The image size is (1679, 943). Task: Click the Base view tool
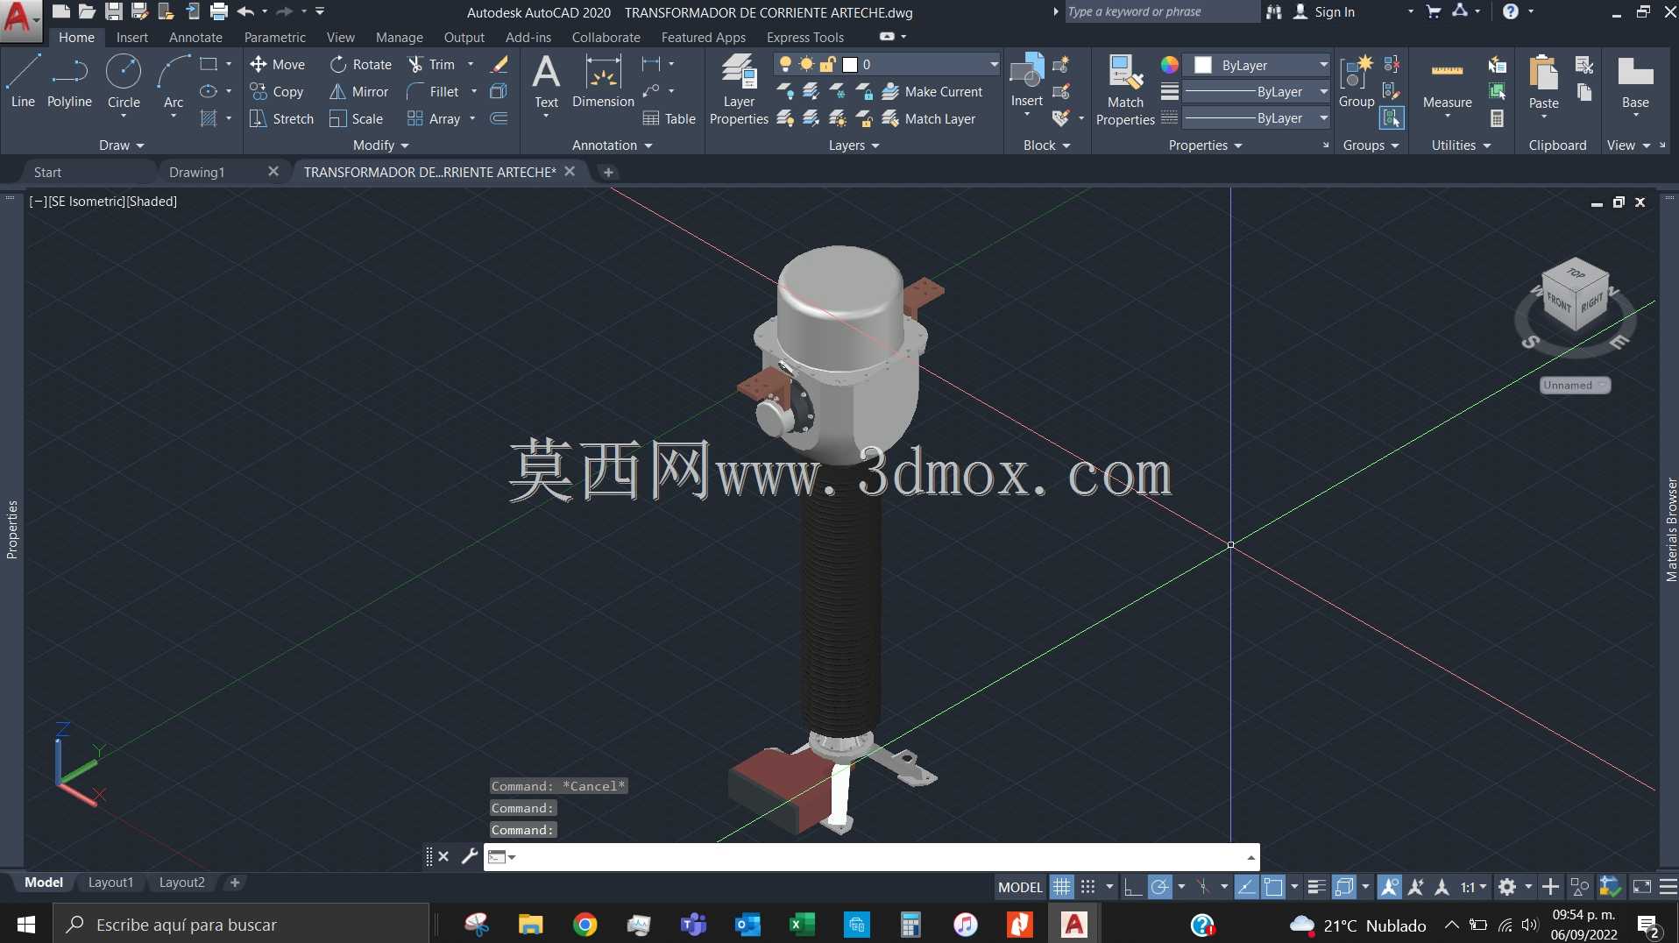click(x=1635, y=81)
